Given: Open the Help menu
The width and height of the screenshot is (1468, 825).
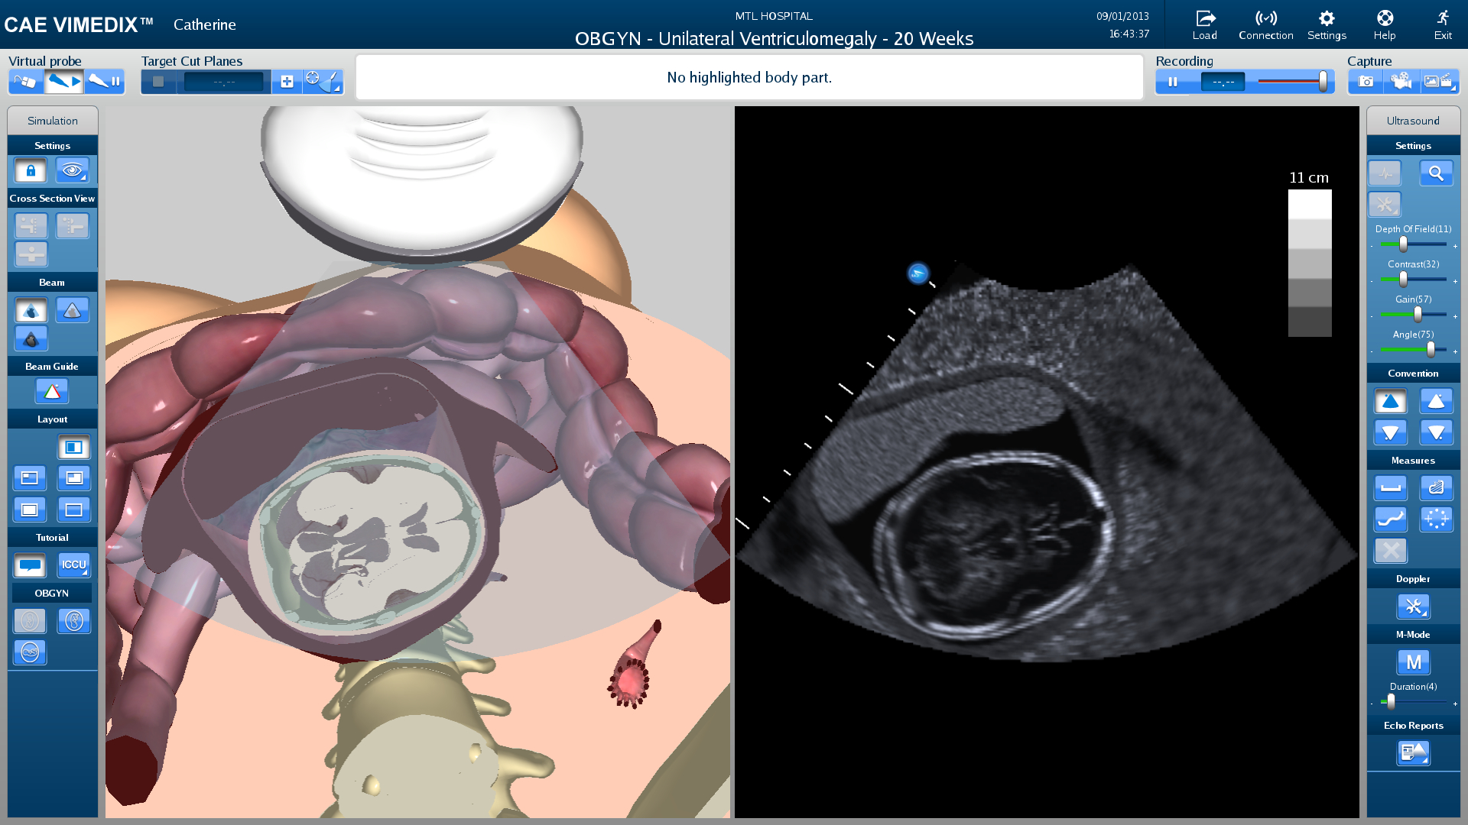Looking at the screenshot, I should [1385, 24].
